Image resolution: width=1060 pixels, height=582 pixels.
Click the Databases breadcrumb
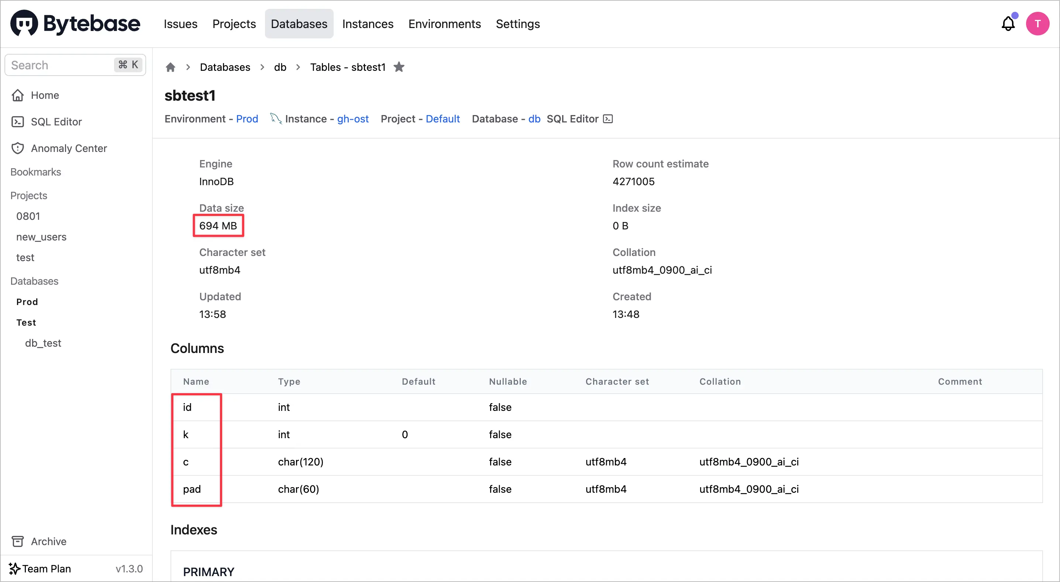pyautogui.click(x=225, y=67)
